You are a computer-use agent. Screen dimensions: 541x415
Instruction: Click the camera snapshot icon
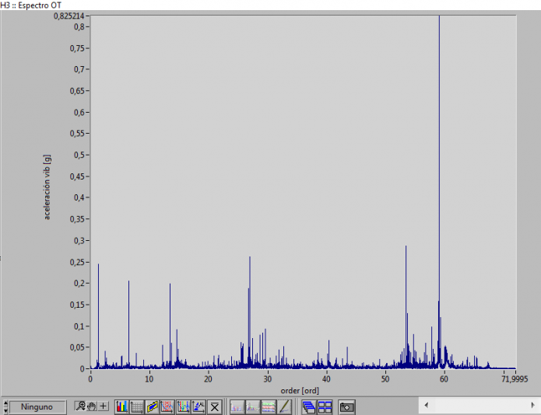click(x=346, y=407)
